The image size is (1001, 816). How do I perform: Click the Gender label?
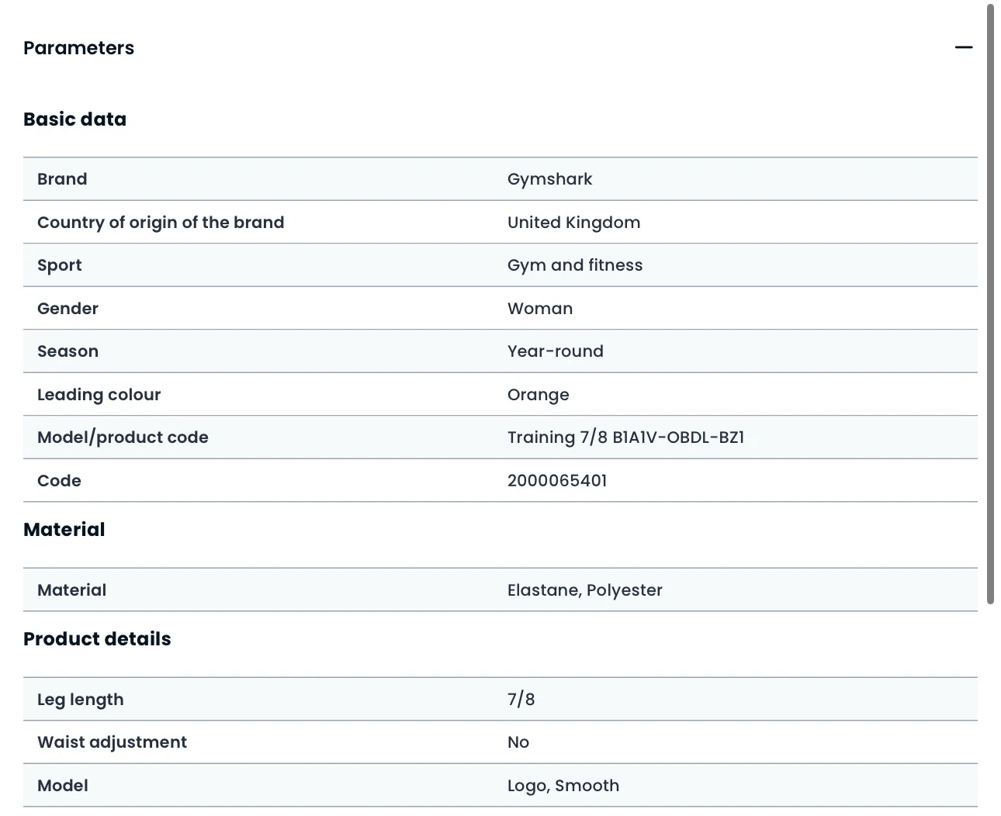[x=68, y=309]
